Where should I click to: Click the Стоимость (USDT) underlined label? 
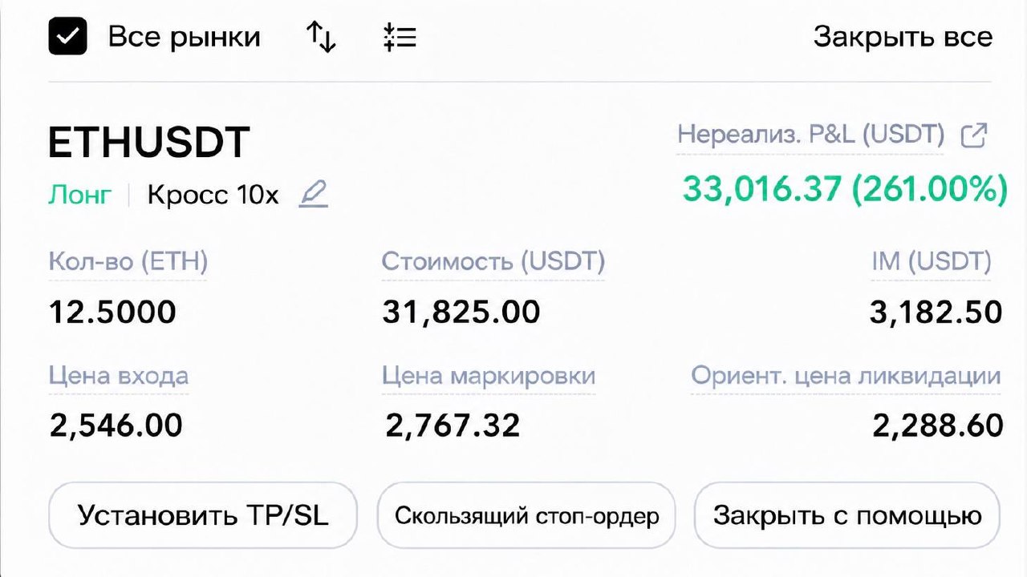[x=493, y=262]
